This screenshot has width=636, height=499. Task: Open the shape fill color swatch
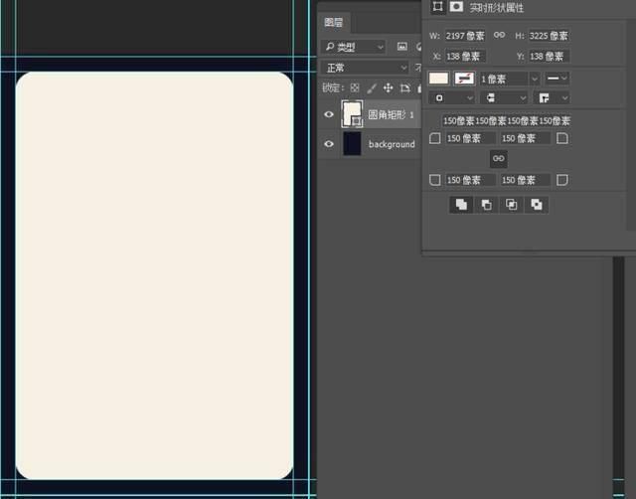[x=438, y=79]
